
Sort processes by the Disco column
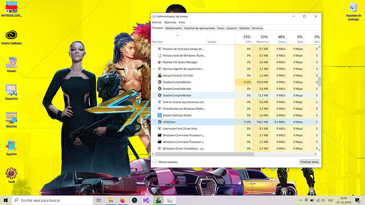pos(278,39)
